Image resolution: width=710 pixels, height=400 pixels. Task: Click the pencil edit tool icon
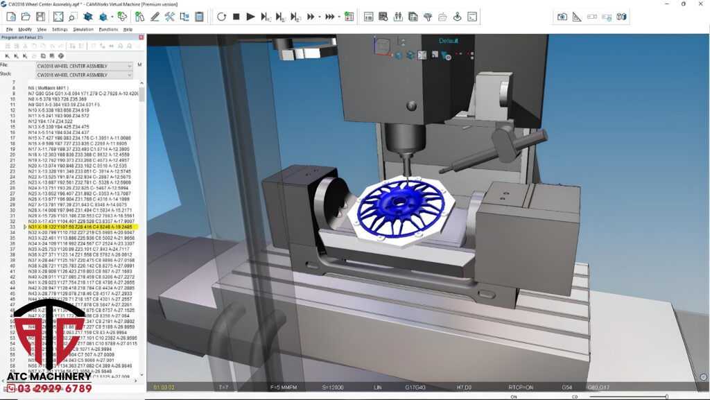point(155,16)
